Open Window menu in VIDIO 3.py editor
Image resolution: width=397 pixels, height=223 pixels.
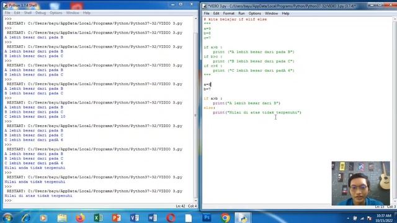(x=271, y=13)
